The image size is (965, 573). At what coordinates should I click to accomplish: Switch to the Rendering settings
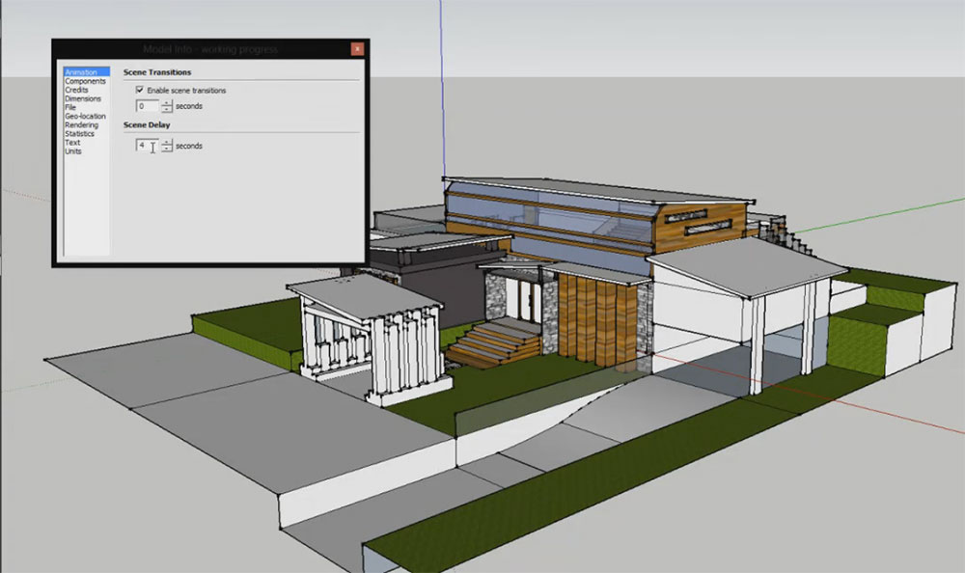[x=81, y=124]
